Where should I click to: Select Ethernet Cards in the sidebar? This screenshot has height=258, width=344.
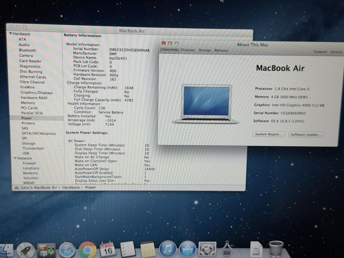[33, 77]
